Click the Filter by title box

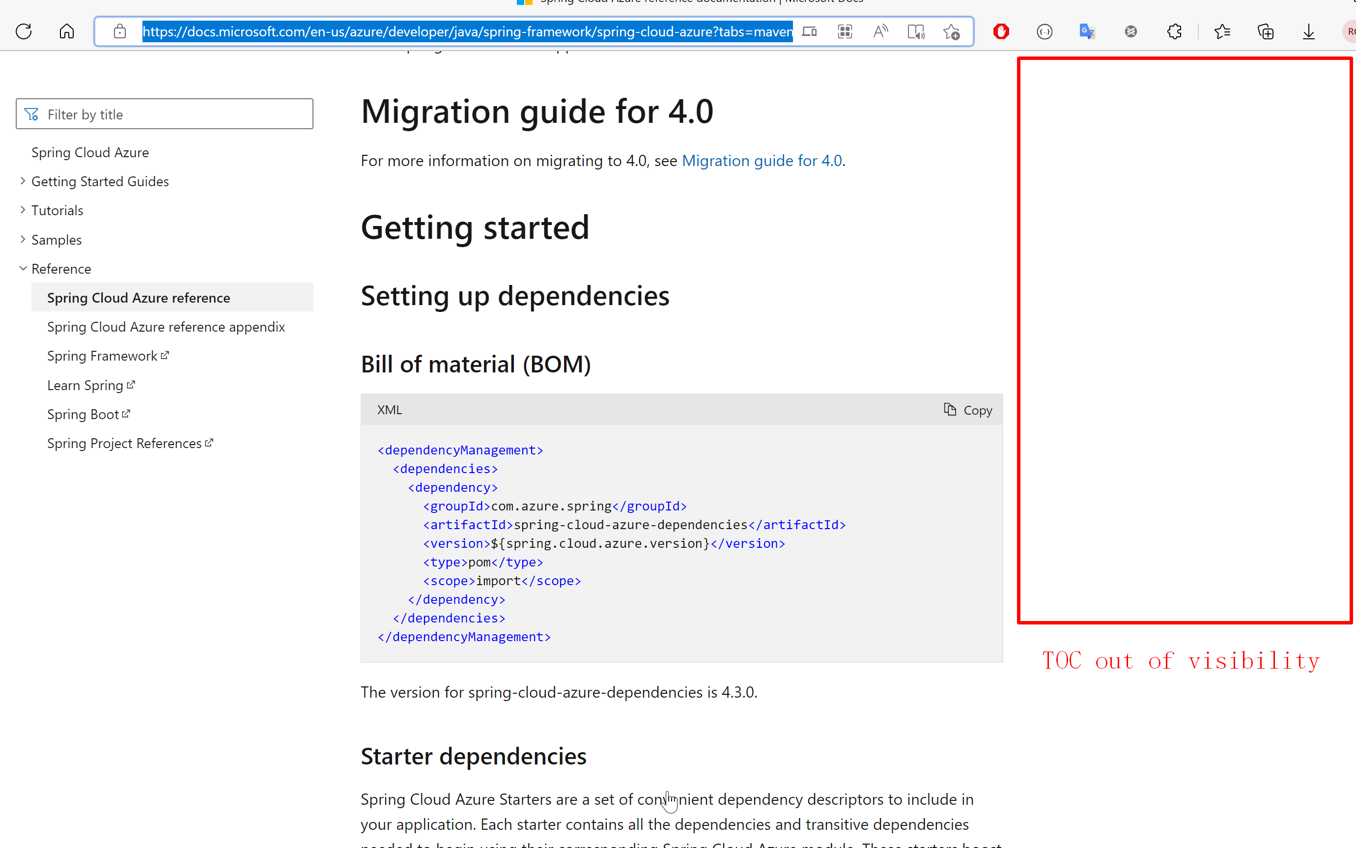click(x=164, y=114)
